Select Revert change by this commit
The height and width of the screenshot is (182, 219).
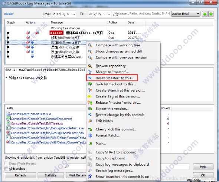[120, 115]
